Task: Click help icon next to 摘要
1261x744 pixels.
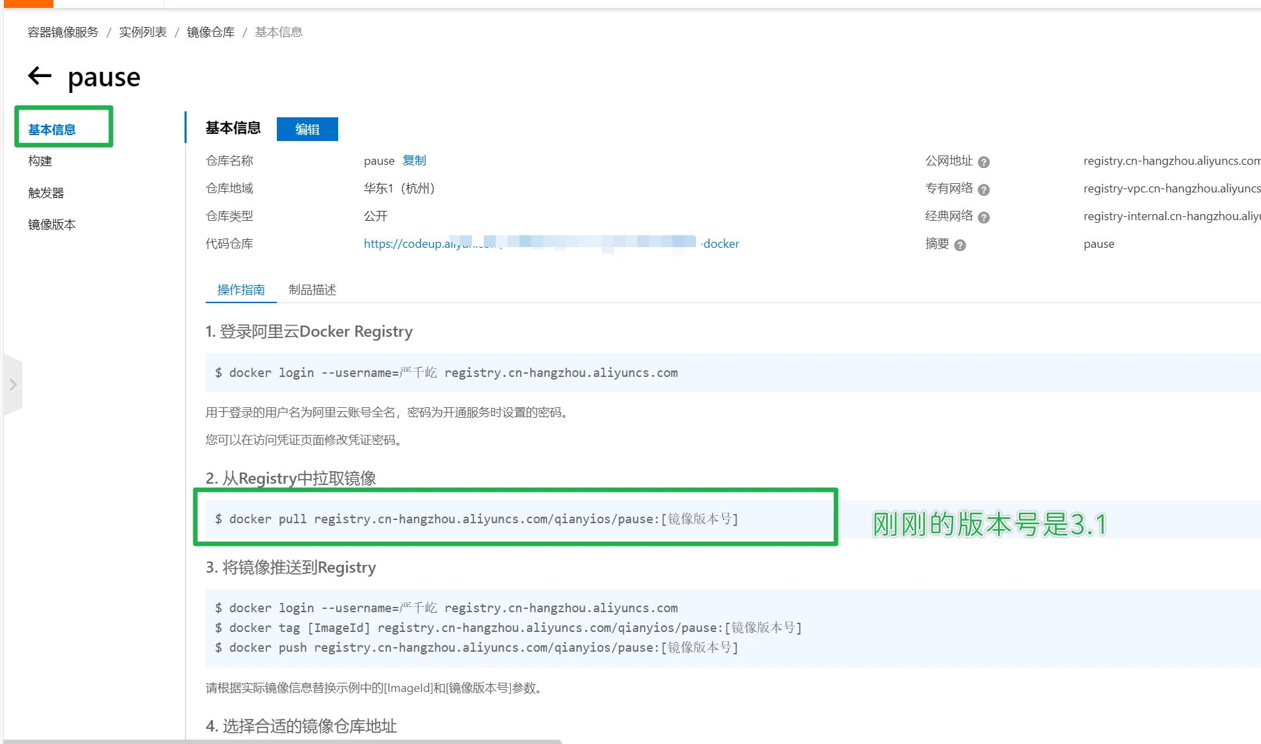Action: point(960,245)
